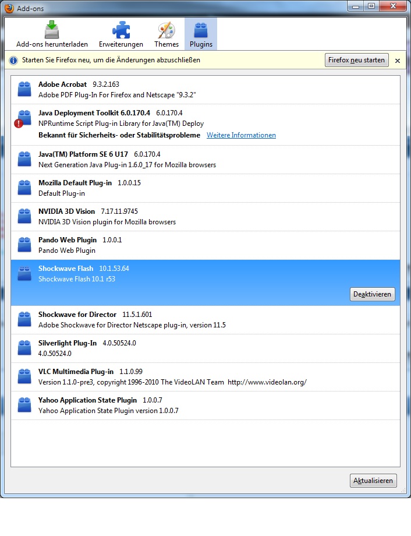Click the Next Generation Java Plug-in description
The height and width of the screenshot is (536, 411).
[127, 165]
